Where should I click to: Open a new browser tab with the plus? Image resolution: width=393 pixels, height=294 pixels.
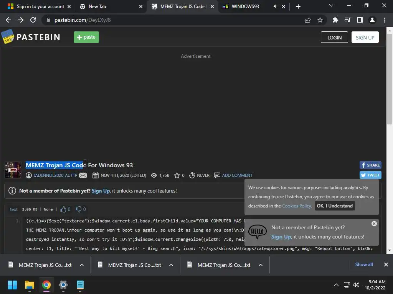(298, 7)
